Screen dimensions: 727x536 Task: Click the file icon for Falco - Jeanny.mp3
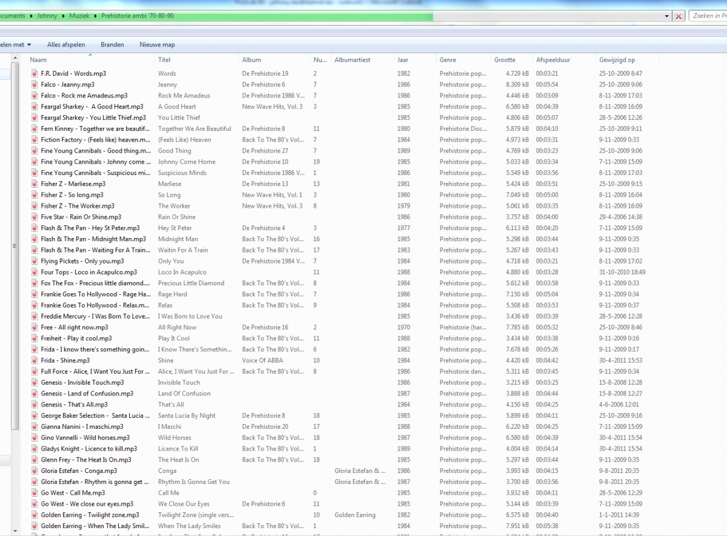(35, 84)
